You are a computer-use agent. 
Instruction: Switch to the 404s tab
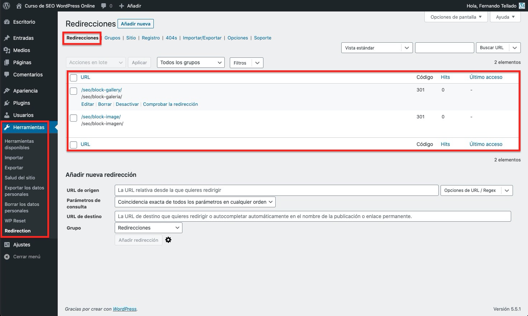(x=171, y=38)
